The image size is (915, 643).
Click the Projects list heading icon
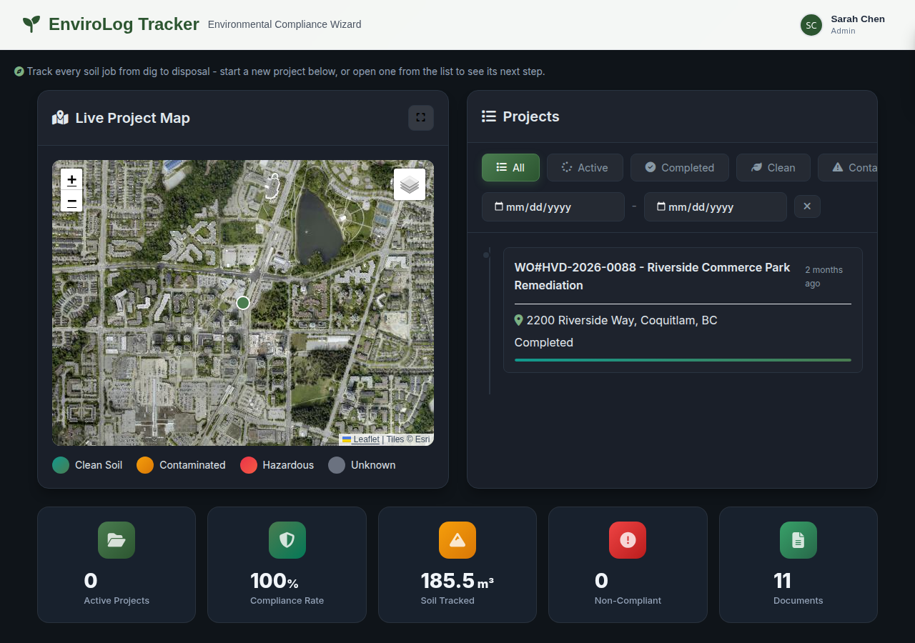pos(489,116)
